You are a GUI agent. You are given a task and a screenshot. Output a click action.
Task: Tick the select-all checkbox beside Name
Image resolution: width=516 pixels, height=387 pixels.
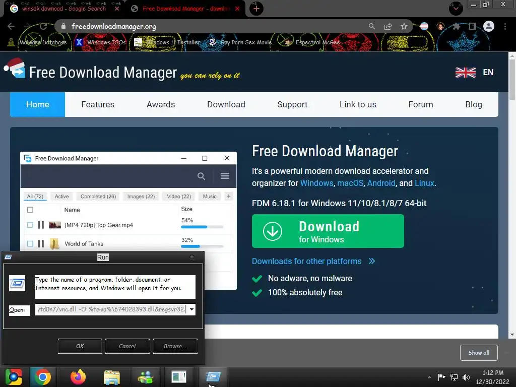pyautogui.click(x=30, y=210)
